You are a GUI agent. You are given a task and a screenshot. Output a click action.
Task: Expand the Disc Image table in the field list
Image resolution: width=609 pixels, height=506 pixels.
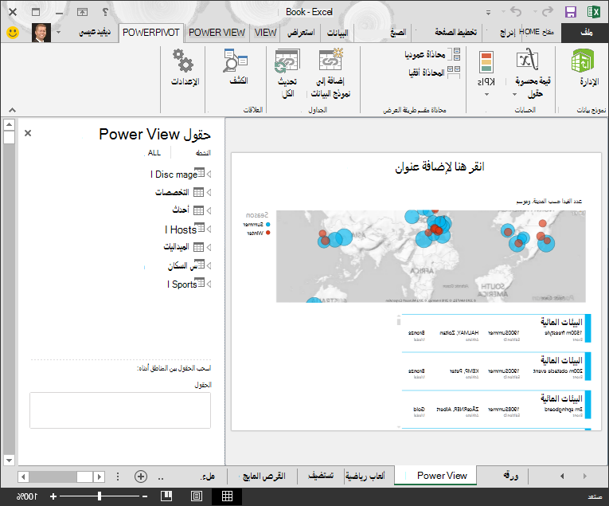coord(209,174)
